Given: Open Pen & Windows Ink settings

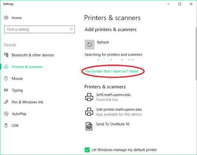Looking at the screenshot, I should (x=27, y=102).
